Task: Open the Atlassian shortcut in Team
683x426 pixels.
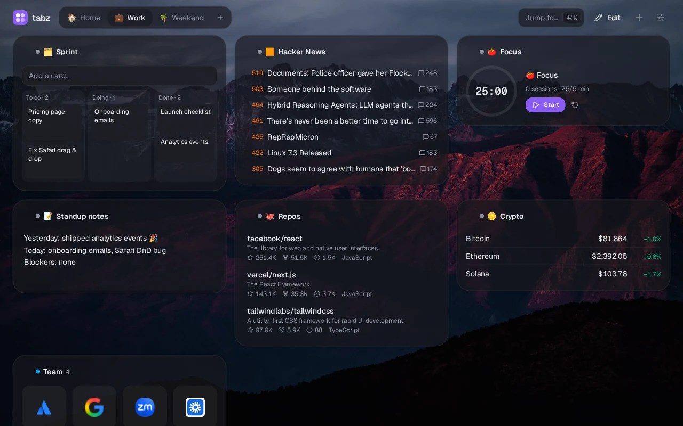Action: pyautogui.click(x=44, y=407)
